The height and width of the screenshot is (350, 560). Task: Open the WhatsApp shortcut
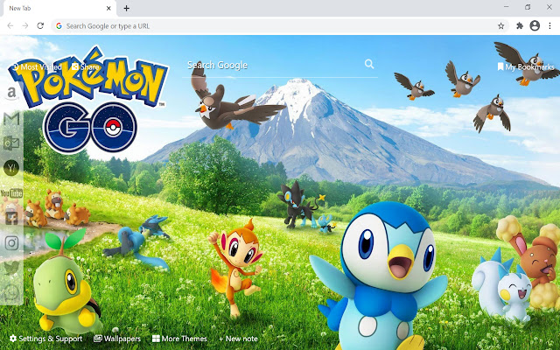click(11, 292)
